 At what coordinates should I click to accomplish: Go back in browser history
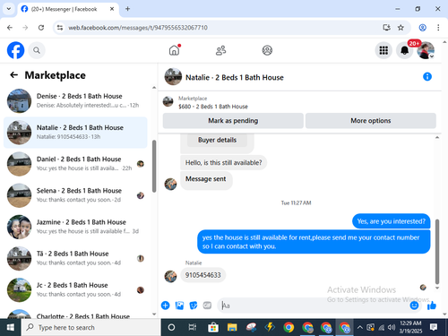tap(10, 28)
